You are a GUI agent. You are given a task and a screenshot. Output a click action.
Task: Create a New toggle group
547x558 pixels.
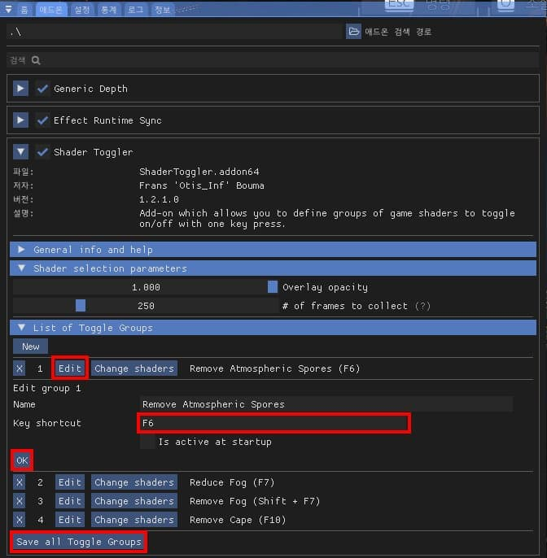point(31,347)
